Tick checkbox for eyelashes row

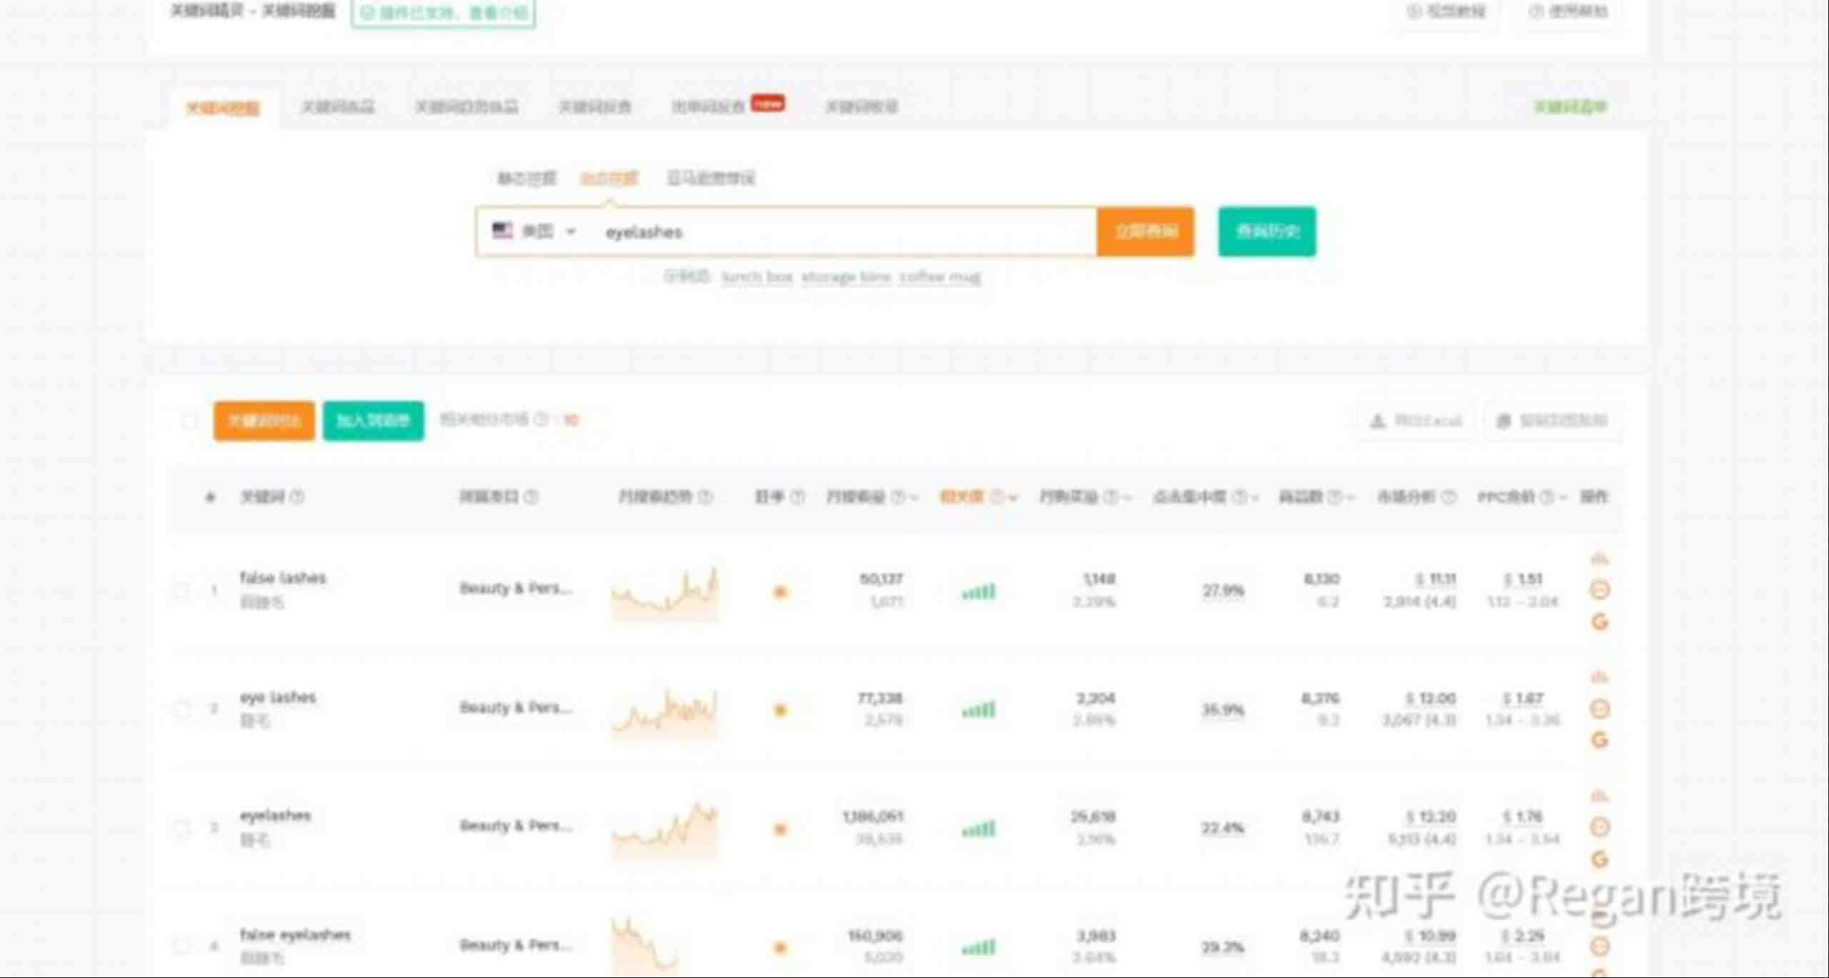pyautogui.click(x=182, y=828)
